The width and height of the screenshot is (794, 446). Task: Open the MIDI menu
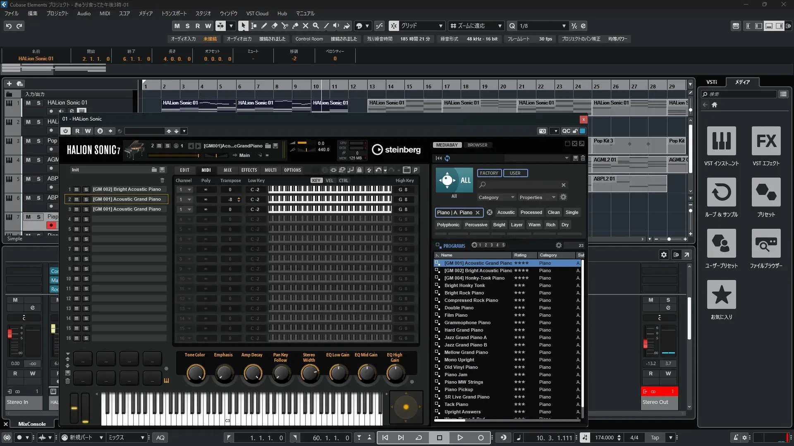[105, 13]
